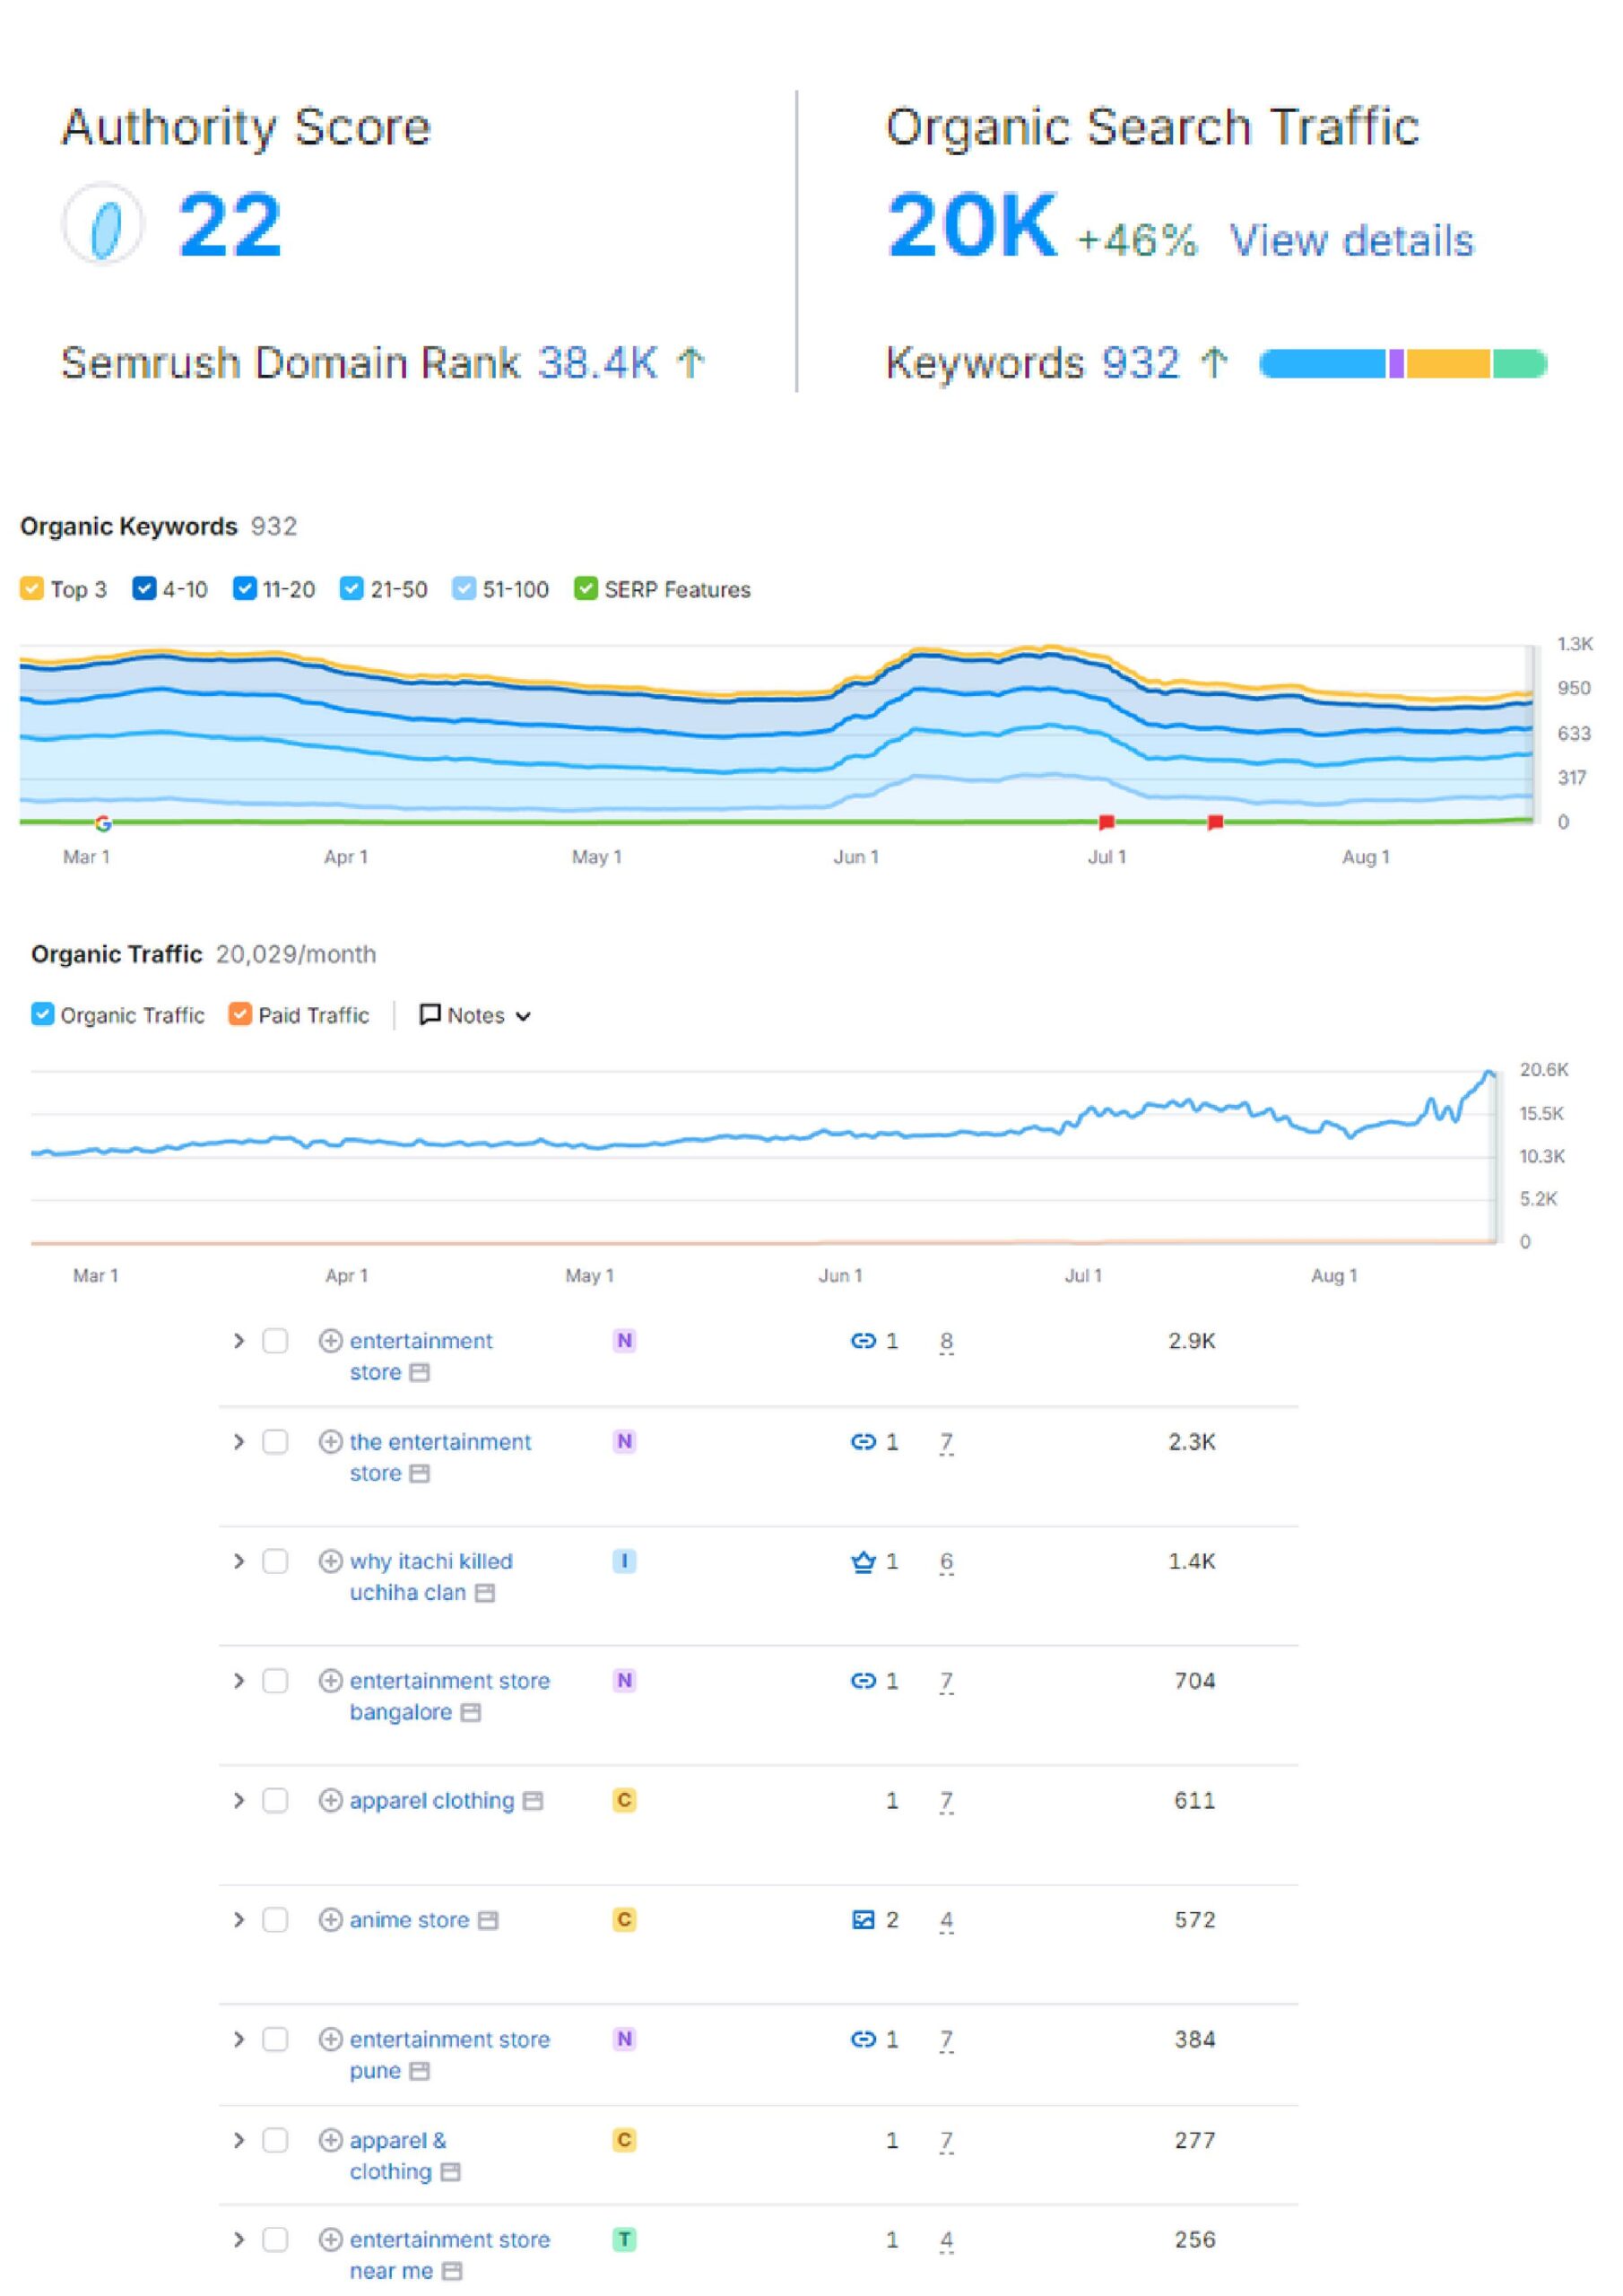Click N intent badge for 'entertainment store'
1623x2296 pixels.
tap(624, 1340)
